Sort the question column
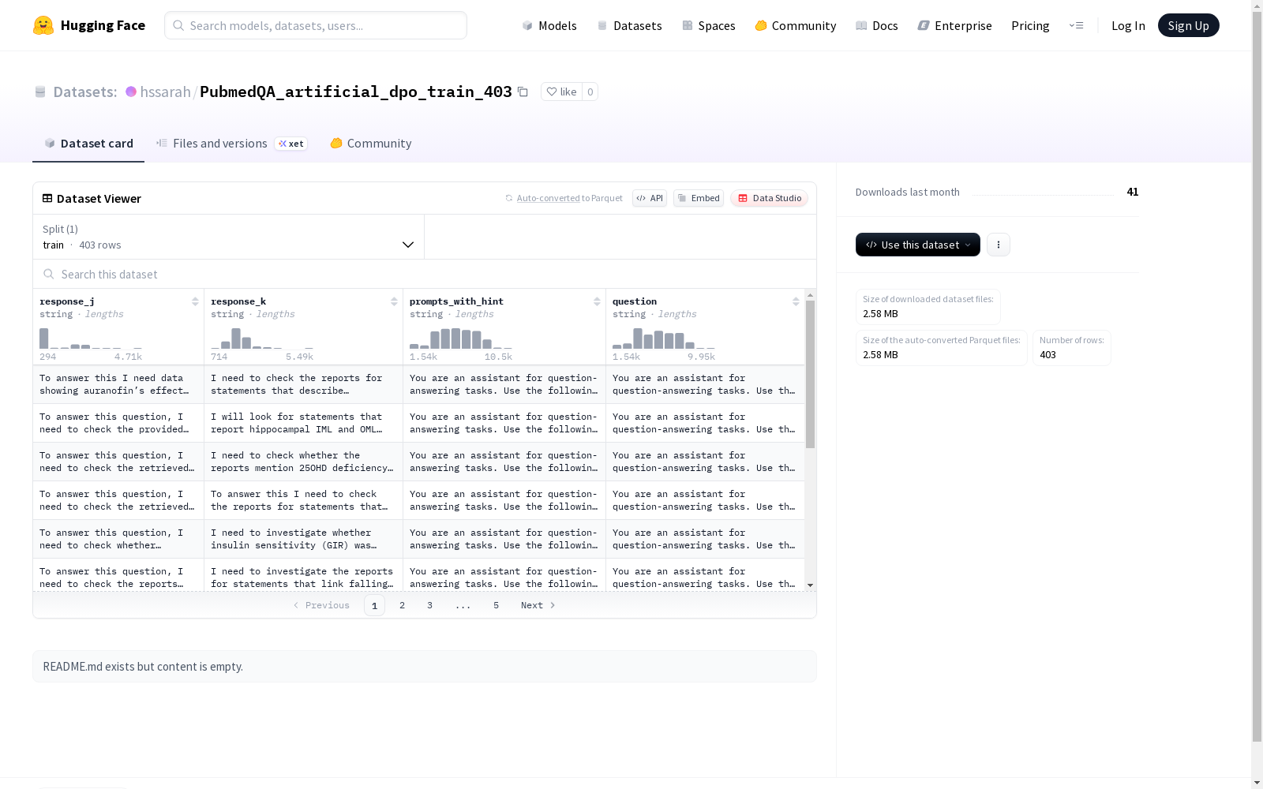Screen dimensions: 1263x789 [796, 301]
